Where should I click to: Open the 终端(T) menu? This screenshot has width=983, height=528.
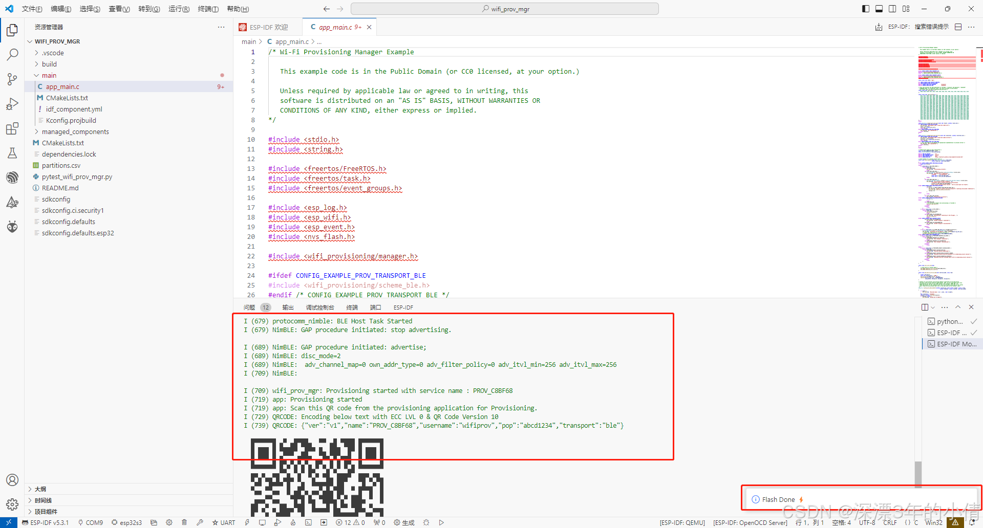click(208, 9)
